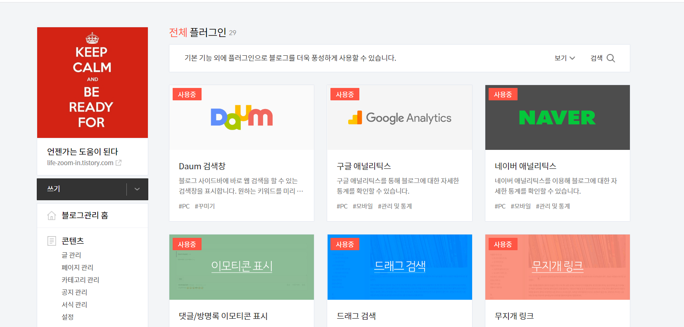
Task: Expand the arrow beside the 쓰기 button
Action: 137,189
